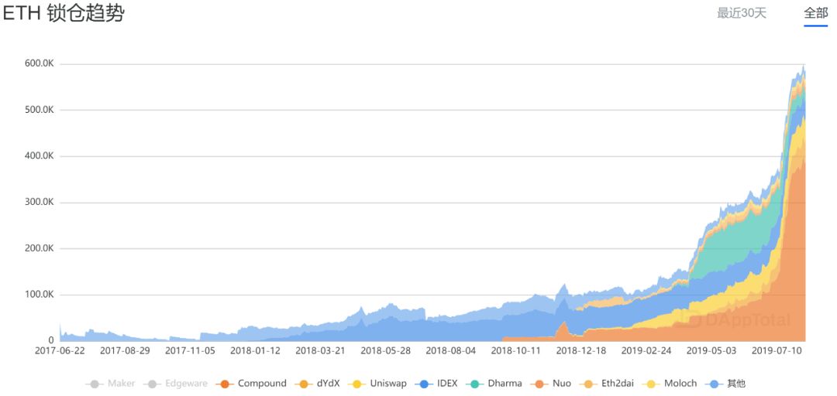Click the 2018-05-28 axis date
Screen dimensions: 837x396
[x=385, y=350]
